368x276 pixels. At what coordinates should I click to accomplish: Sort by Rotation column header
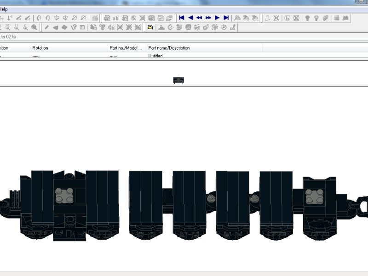click(68, 48)
